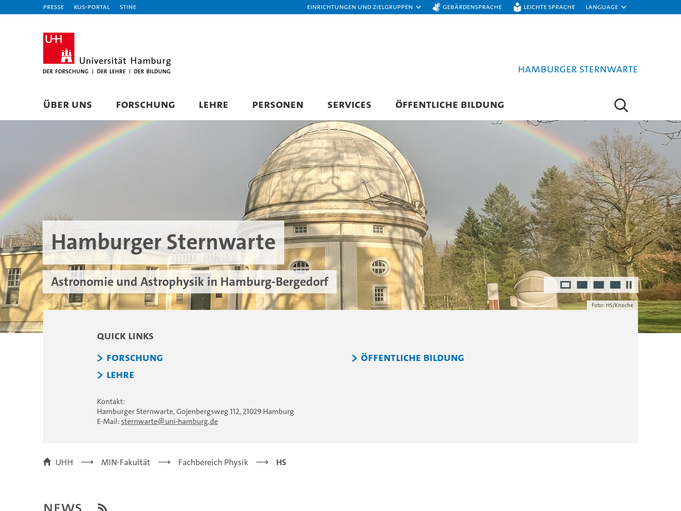Click the Astronomie und Astrophysik subtitle

pyautogui.click(x=190, y=282)
